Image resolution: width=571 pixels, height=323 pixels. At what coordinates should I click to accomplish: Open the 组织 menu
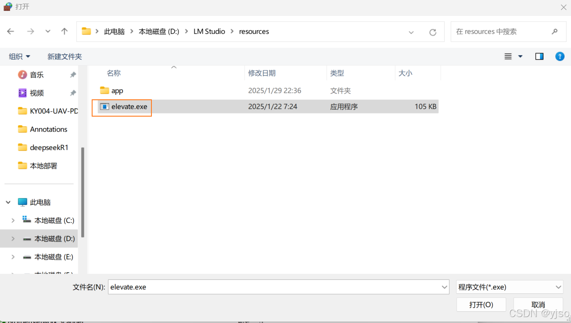(20, 56)
